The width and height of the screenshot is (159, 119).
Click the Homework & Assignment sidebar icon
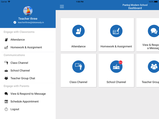[x=6, y=47]
